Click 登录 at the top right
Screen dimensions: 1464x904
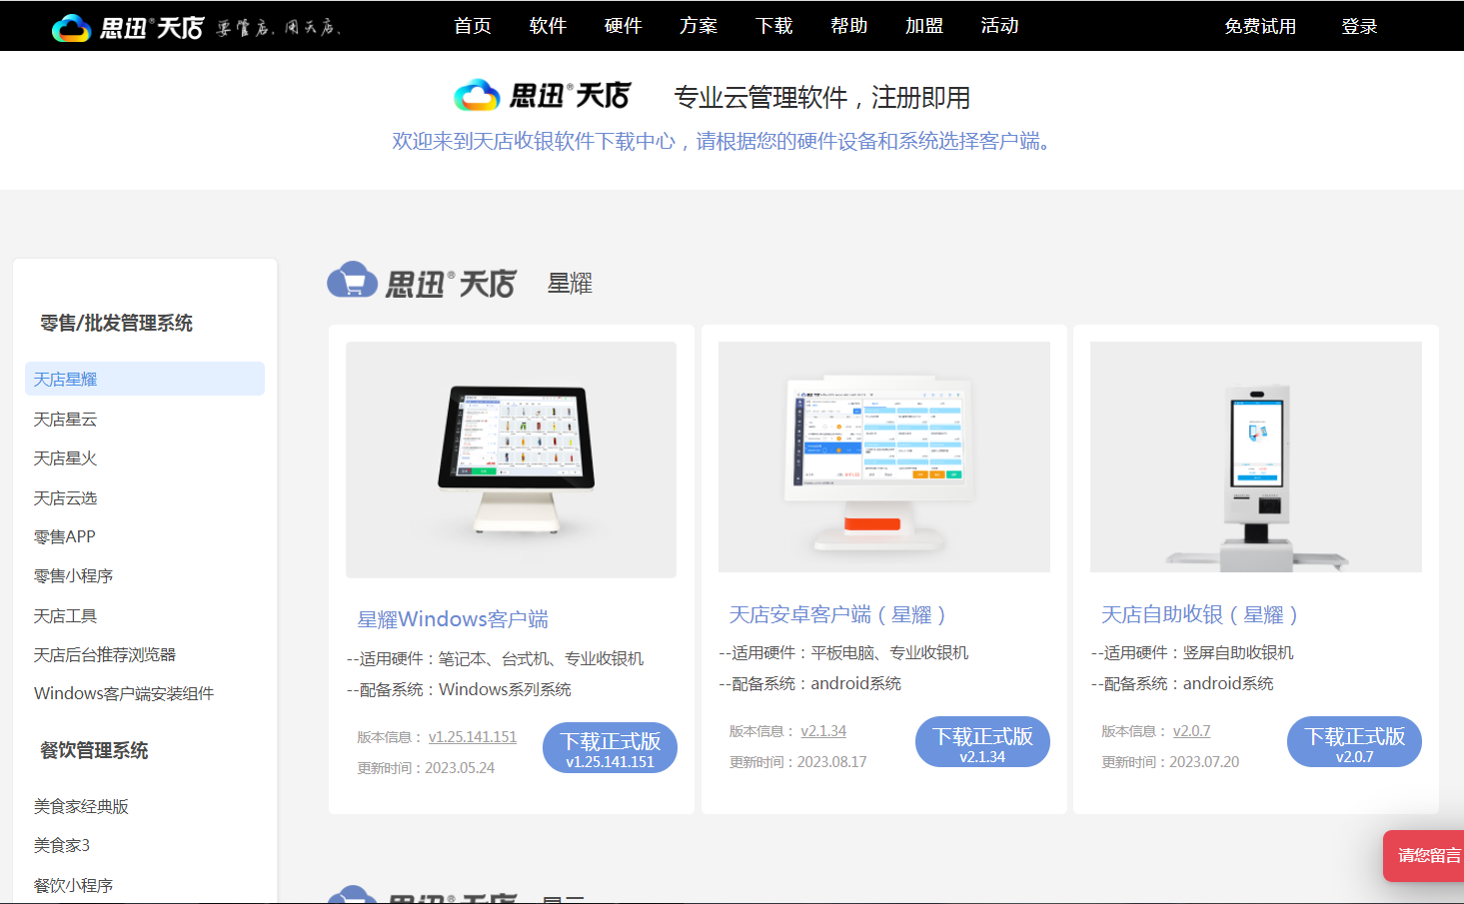click(x=1359, y=26)
